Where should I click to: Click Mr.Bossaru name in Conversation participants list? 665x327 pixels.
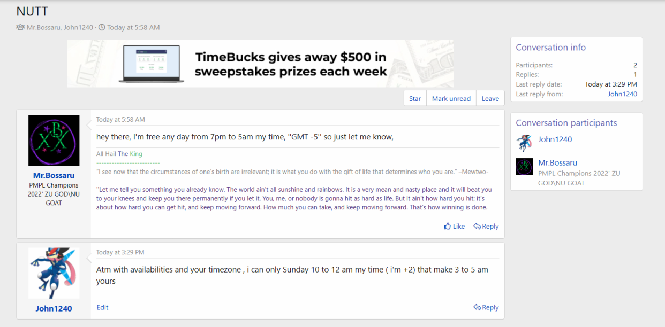[x=557, y=162]
